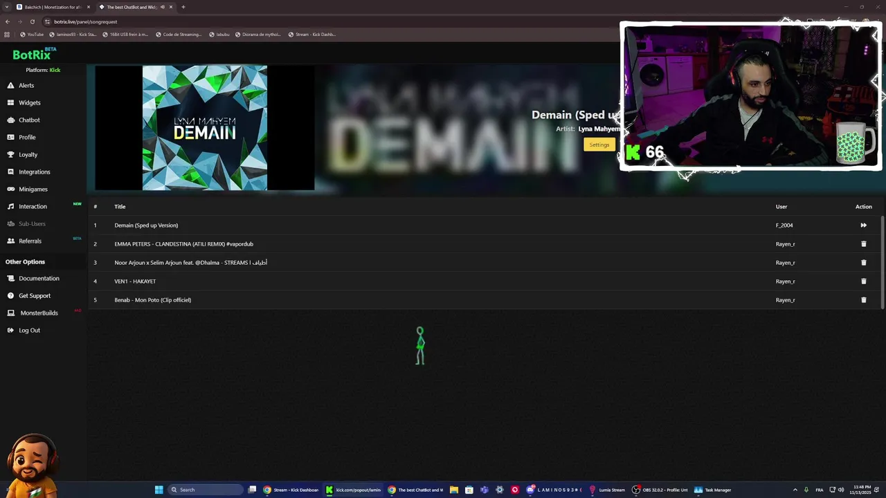886x498 pixels.
Task: Open the laminos93 - Kick bookmark
Action: [x=73, y=35]
